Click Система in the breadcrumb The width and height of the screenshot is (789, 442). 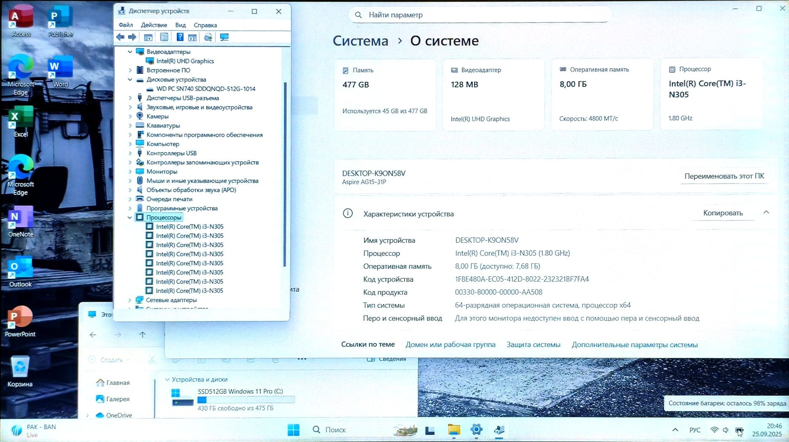click(x=361, y=41)
